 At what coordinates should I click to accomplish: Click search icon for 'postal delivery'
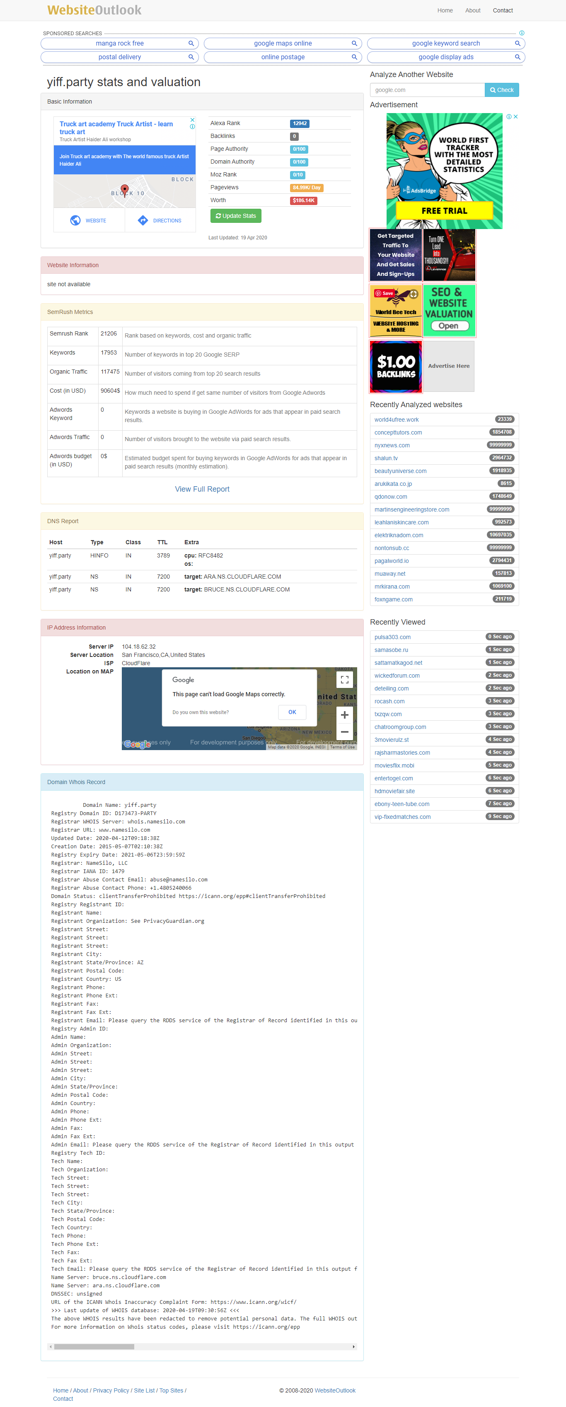[191, 57]
